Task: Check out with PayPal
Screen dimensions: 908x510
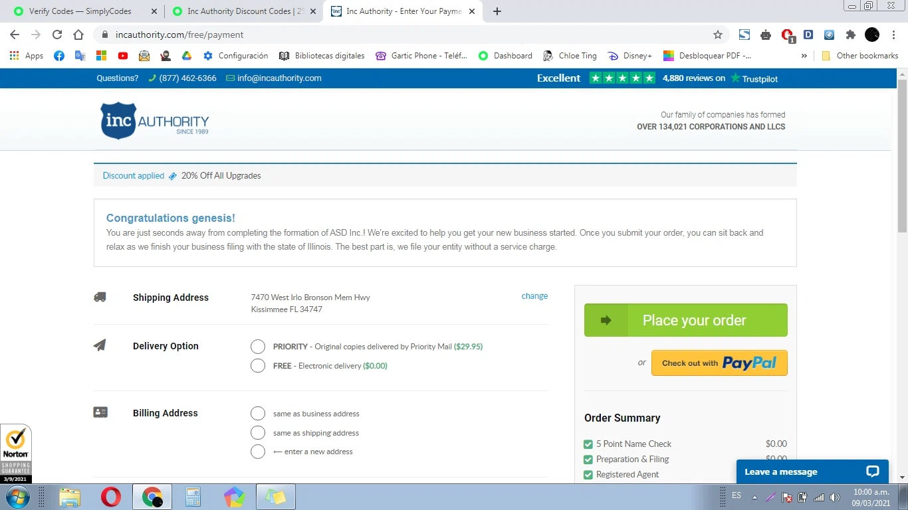Action: (x=719, y=363)
